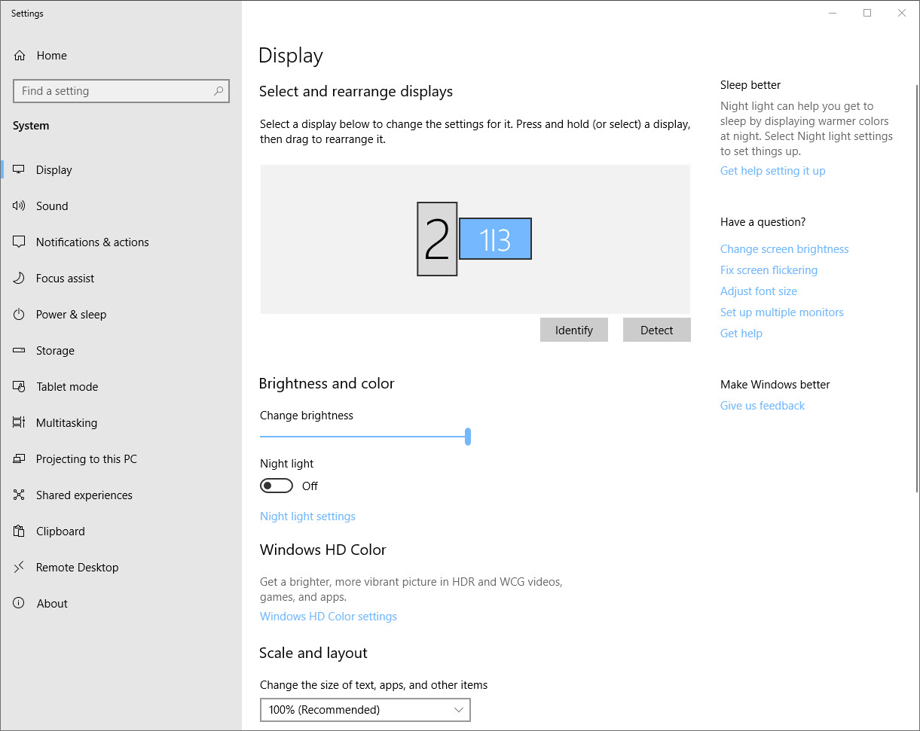The image size is (920, 731).
Task: Click the Remote Desktop icon
Action: point(20,568)
